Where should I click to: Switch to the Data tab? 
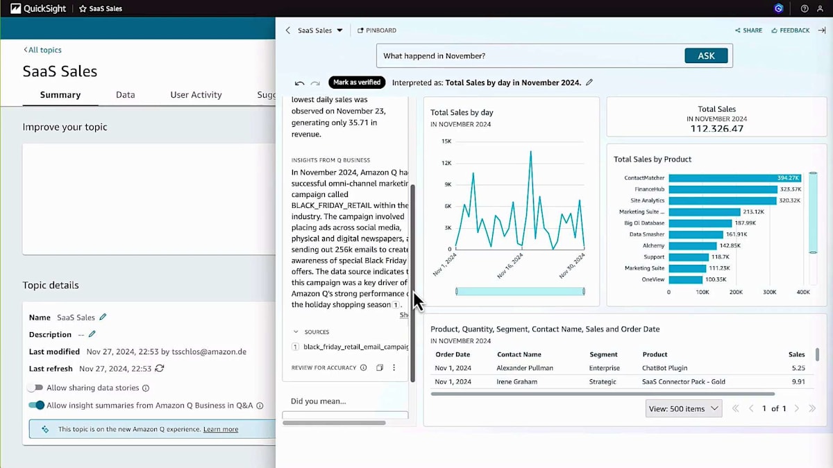(x=126, y=95)
